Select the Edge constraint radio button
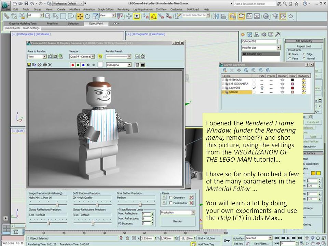 click(304, 54)
